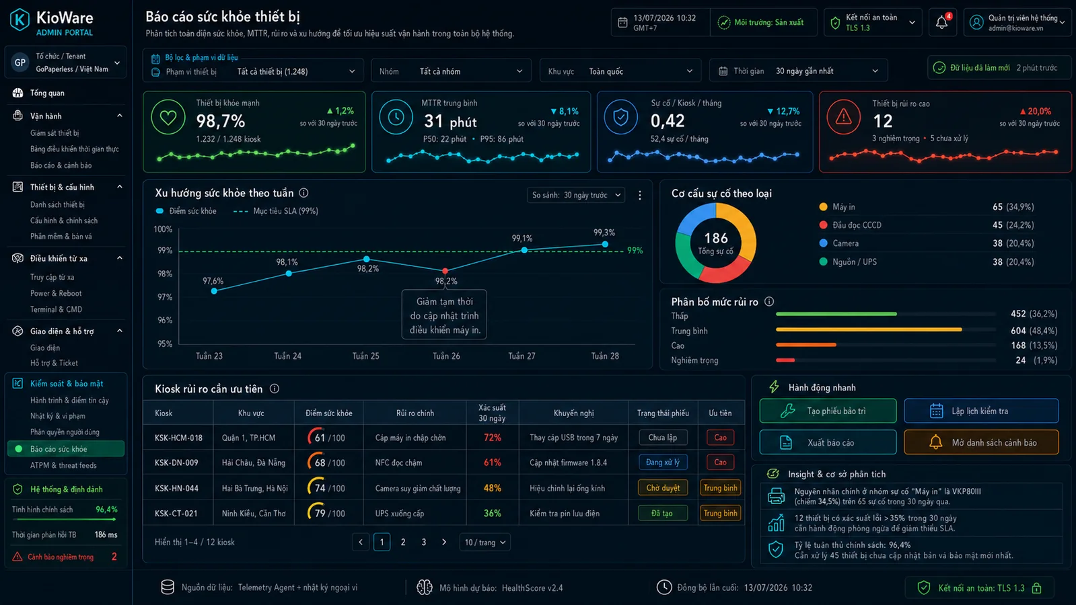The height and width of the screenshot is (605, 1076).
Task: Click the KioWare logo icon
Action: click(x=20, y=20)
